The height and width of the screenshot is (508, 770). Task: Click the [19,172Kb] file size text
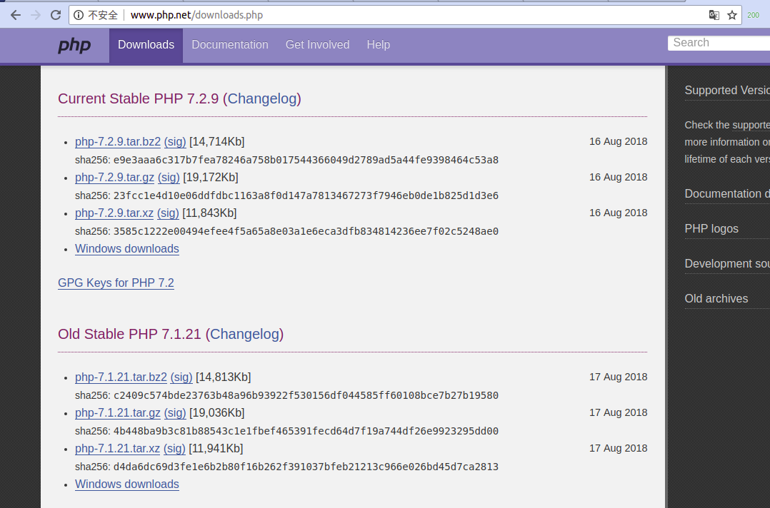click(210, 178)
